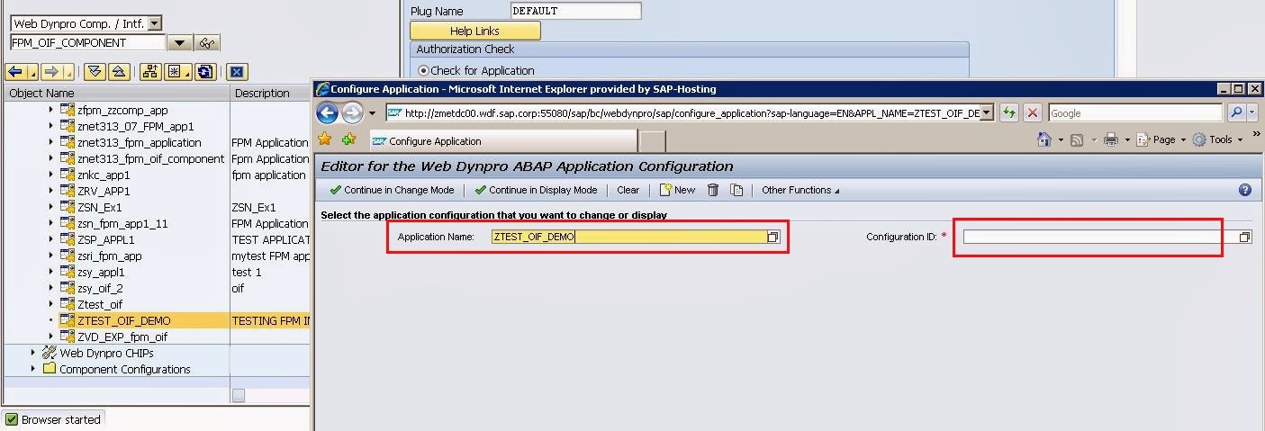
Task: Open the Web Dynpro Comp. / Intf. dropdown
Action: (x=154, y=23)
